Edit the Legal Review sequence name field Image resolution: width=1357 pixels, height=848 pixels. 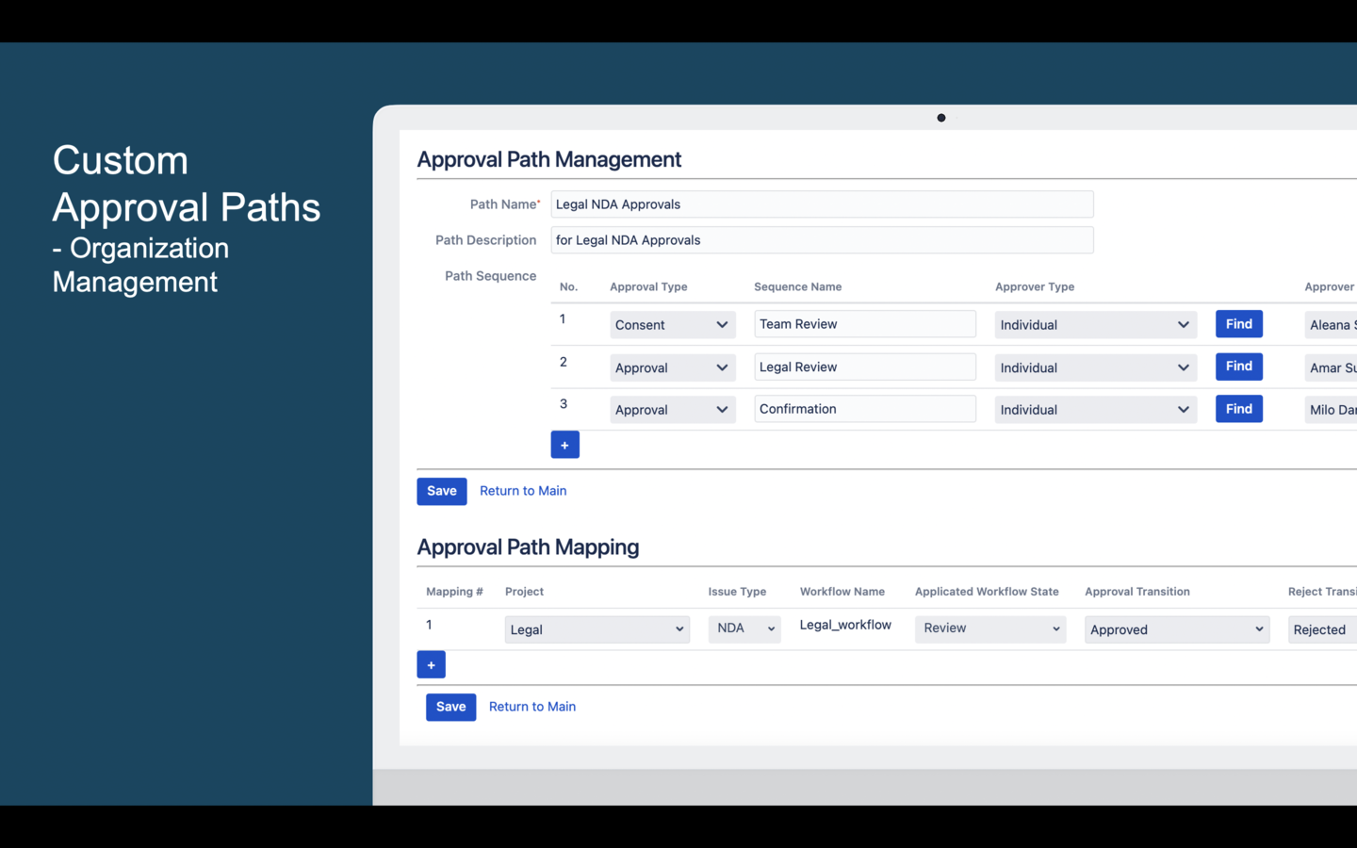(x=865, y=367)
